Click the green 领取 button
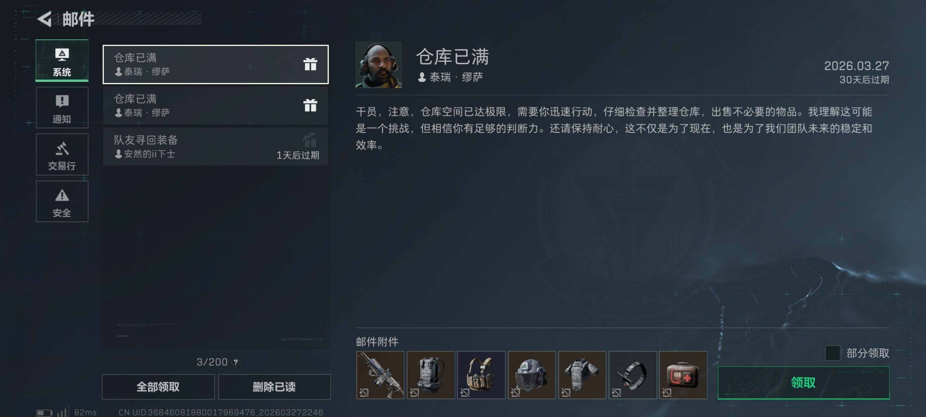926x417 pixels. (803, 383)
